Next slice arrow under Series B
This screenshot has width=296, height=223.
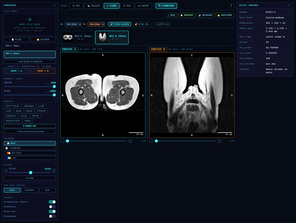coord(219,141)
